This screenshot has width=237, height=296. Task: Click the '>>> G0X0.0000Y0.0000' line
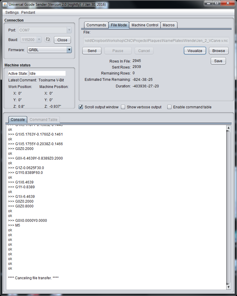pyautogui.click(x=28, y=220)
